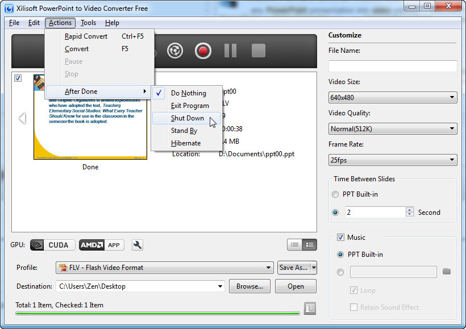Click the red record button in toolbar

(x=203, y=51)
